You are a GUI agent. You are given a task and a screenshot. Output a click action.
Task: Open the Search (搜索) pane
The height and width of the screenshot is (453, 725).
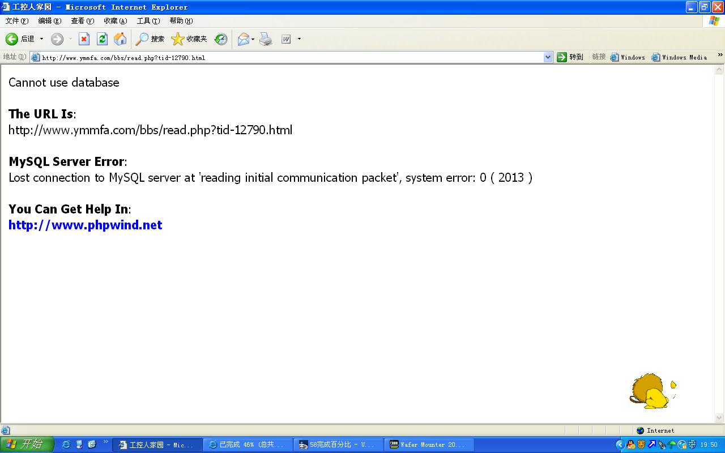coord(150,39)
